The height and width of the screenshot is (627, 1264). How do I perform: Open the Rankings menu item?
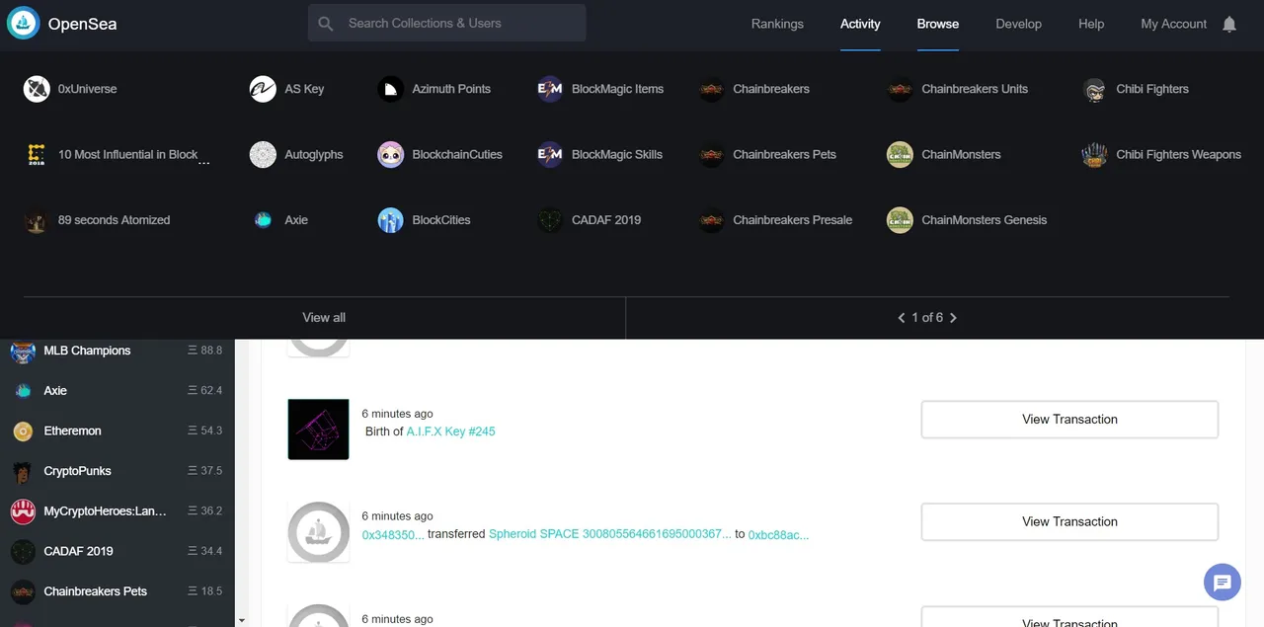777,24
